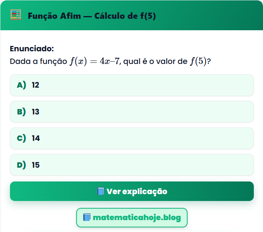Viewport: 263px width, 232px height.
Task: Click the Enunciado heading label
Action: click(x=32, y=49)
